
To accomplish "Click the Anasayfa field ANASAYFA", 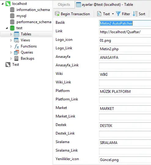I will coord(125,58).
